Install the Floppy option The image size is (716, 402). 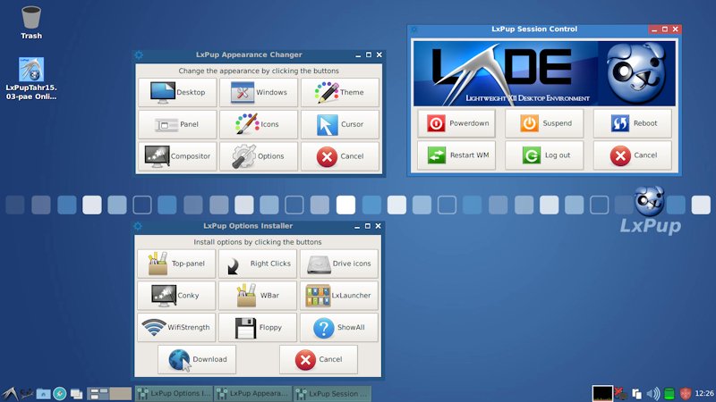point(258,328)
